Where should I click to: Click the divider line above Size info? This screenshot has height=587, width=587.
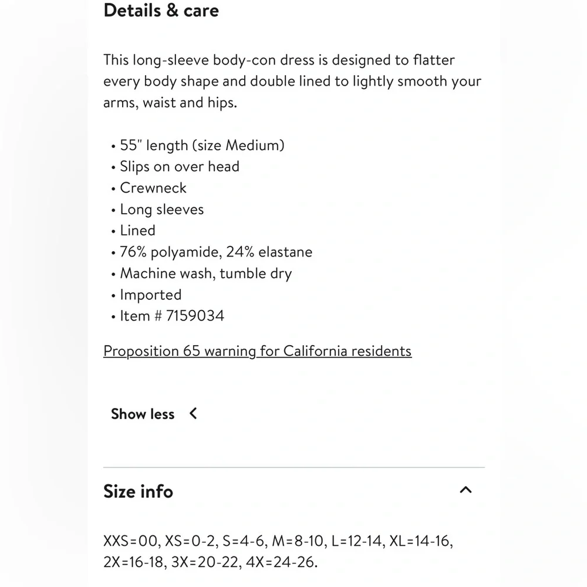293,467
